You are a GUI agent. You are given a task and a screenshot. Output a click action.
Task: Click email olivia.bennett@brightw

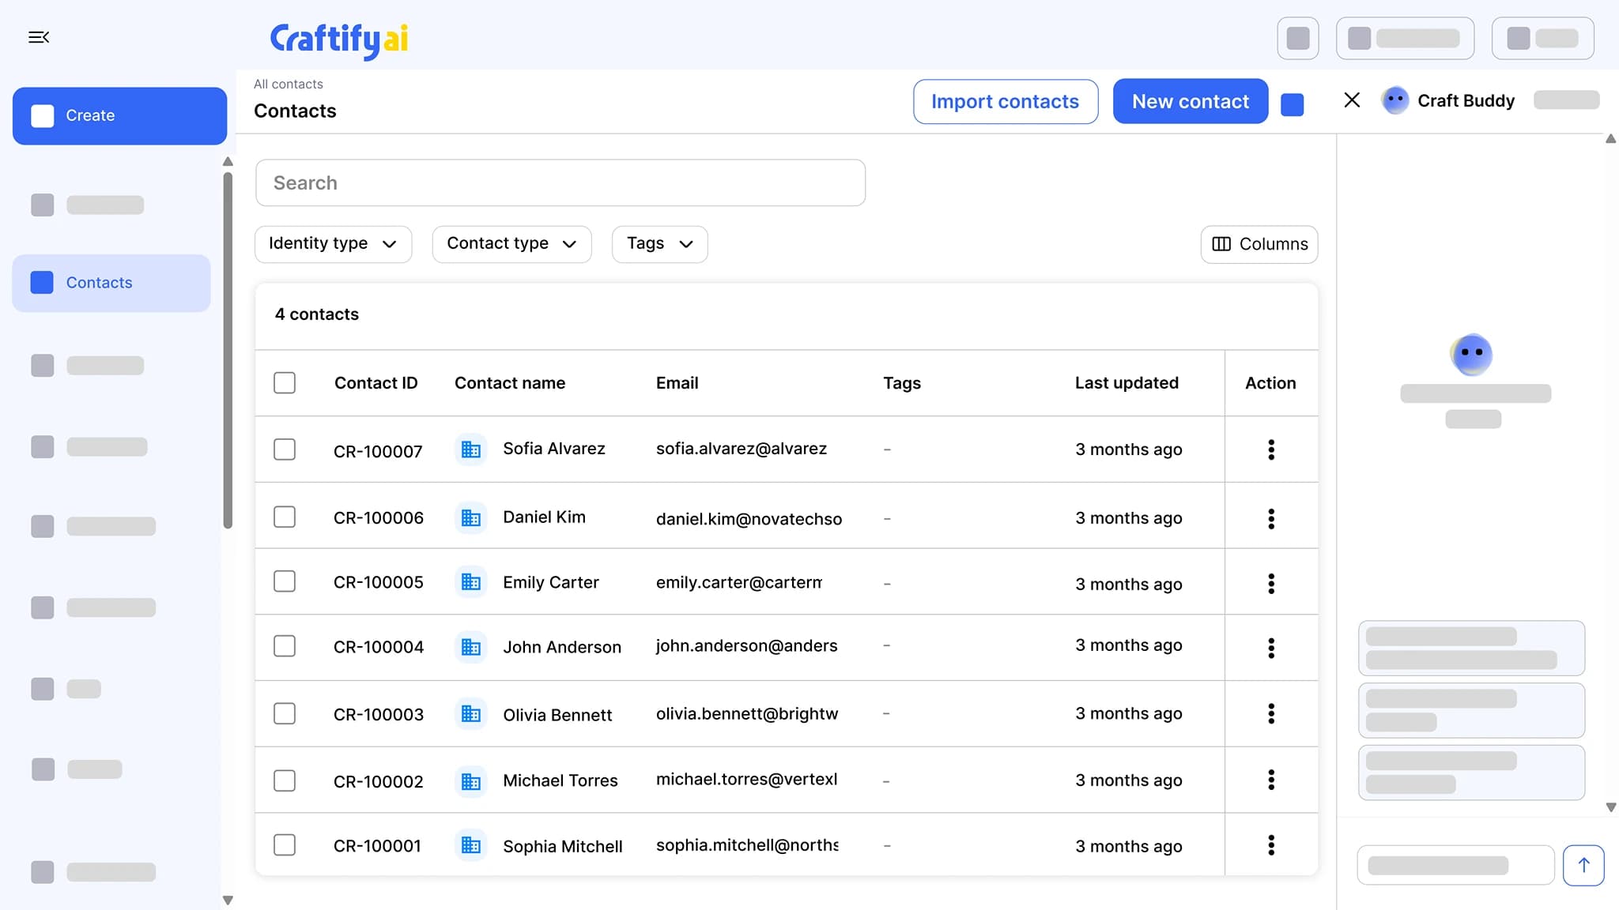tap(746, 713)
